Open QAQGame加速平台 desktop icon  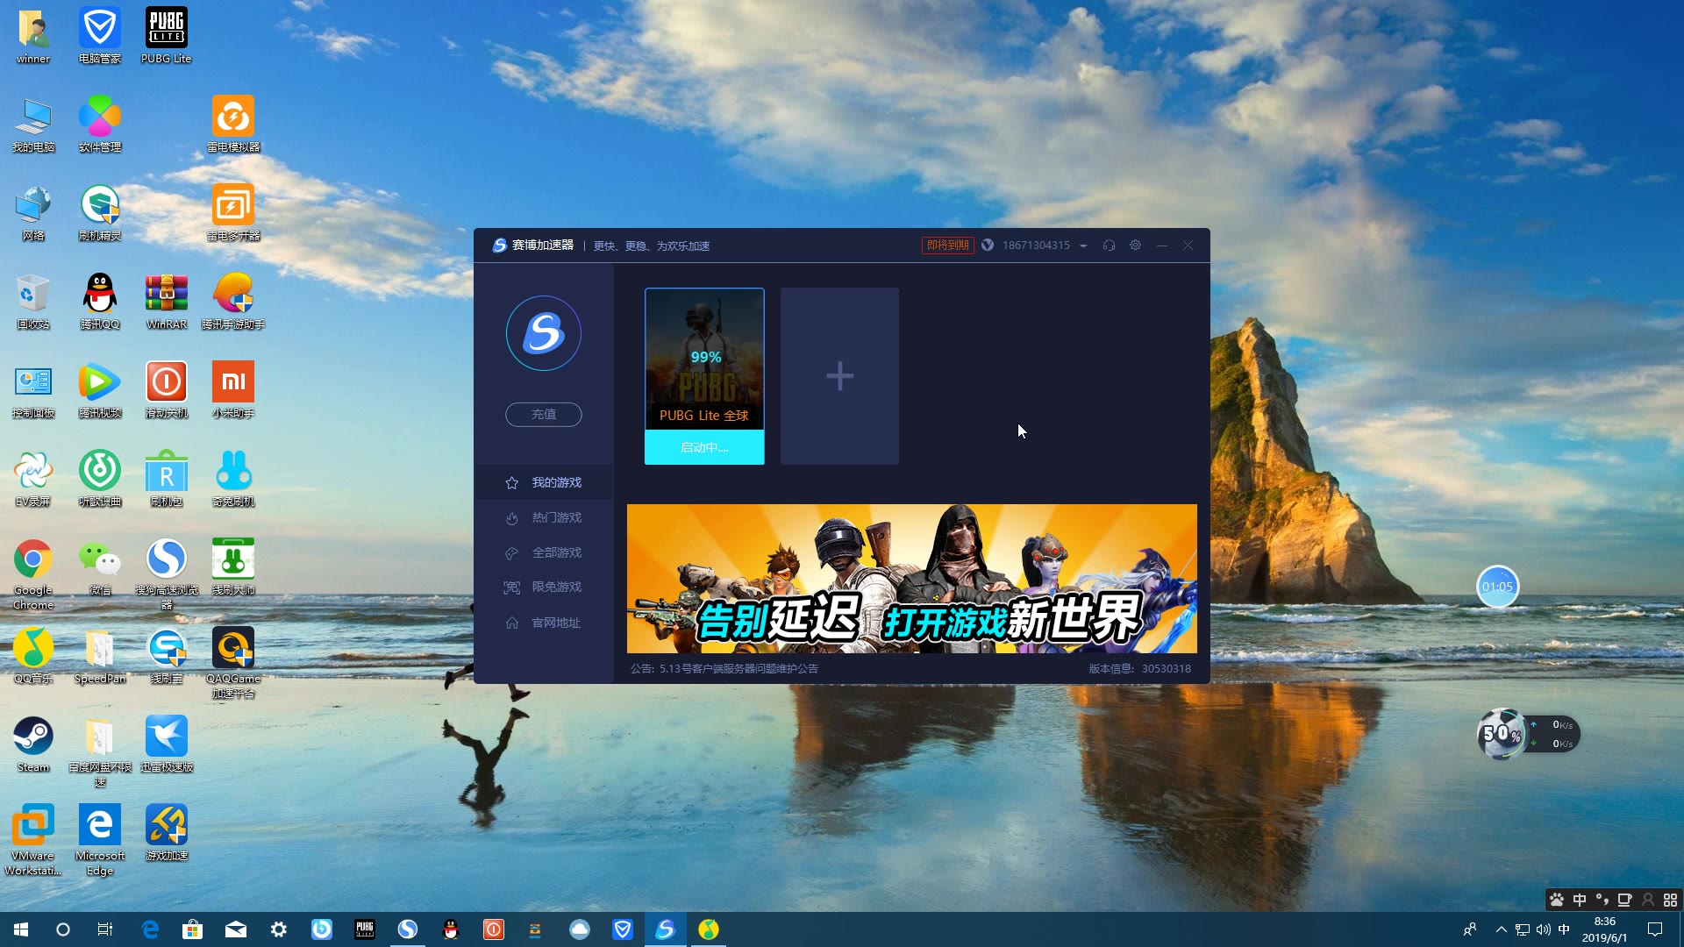pyautogui.click(x=233, y=663)
